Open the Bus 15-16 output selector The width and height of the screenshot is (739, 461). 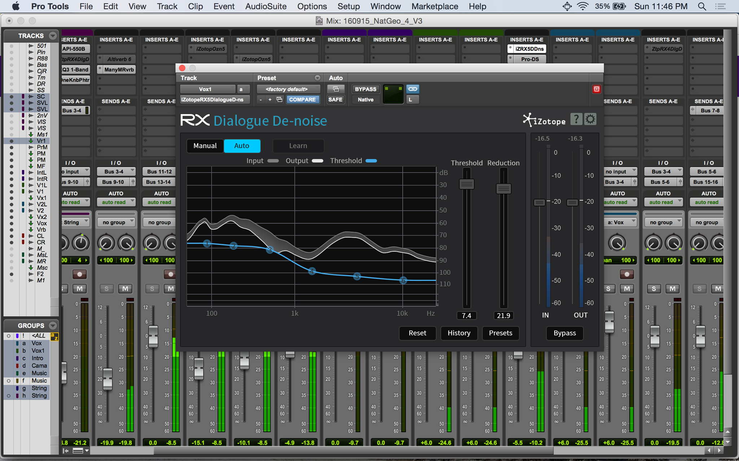point(706,182)
